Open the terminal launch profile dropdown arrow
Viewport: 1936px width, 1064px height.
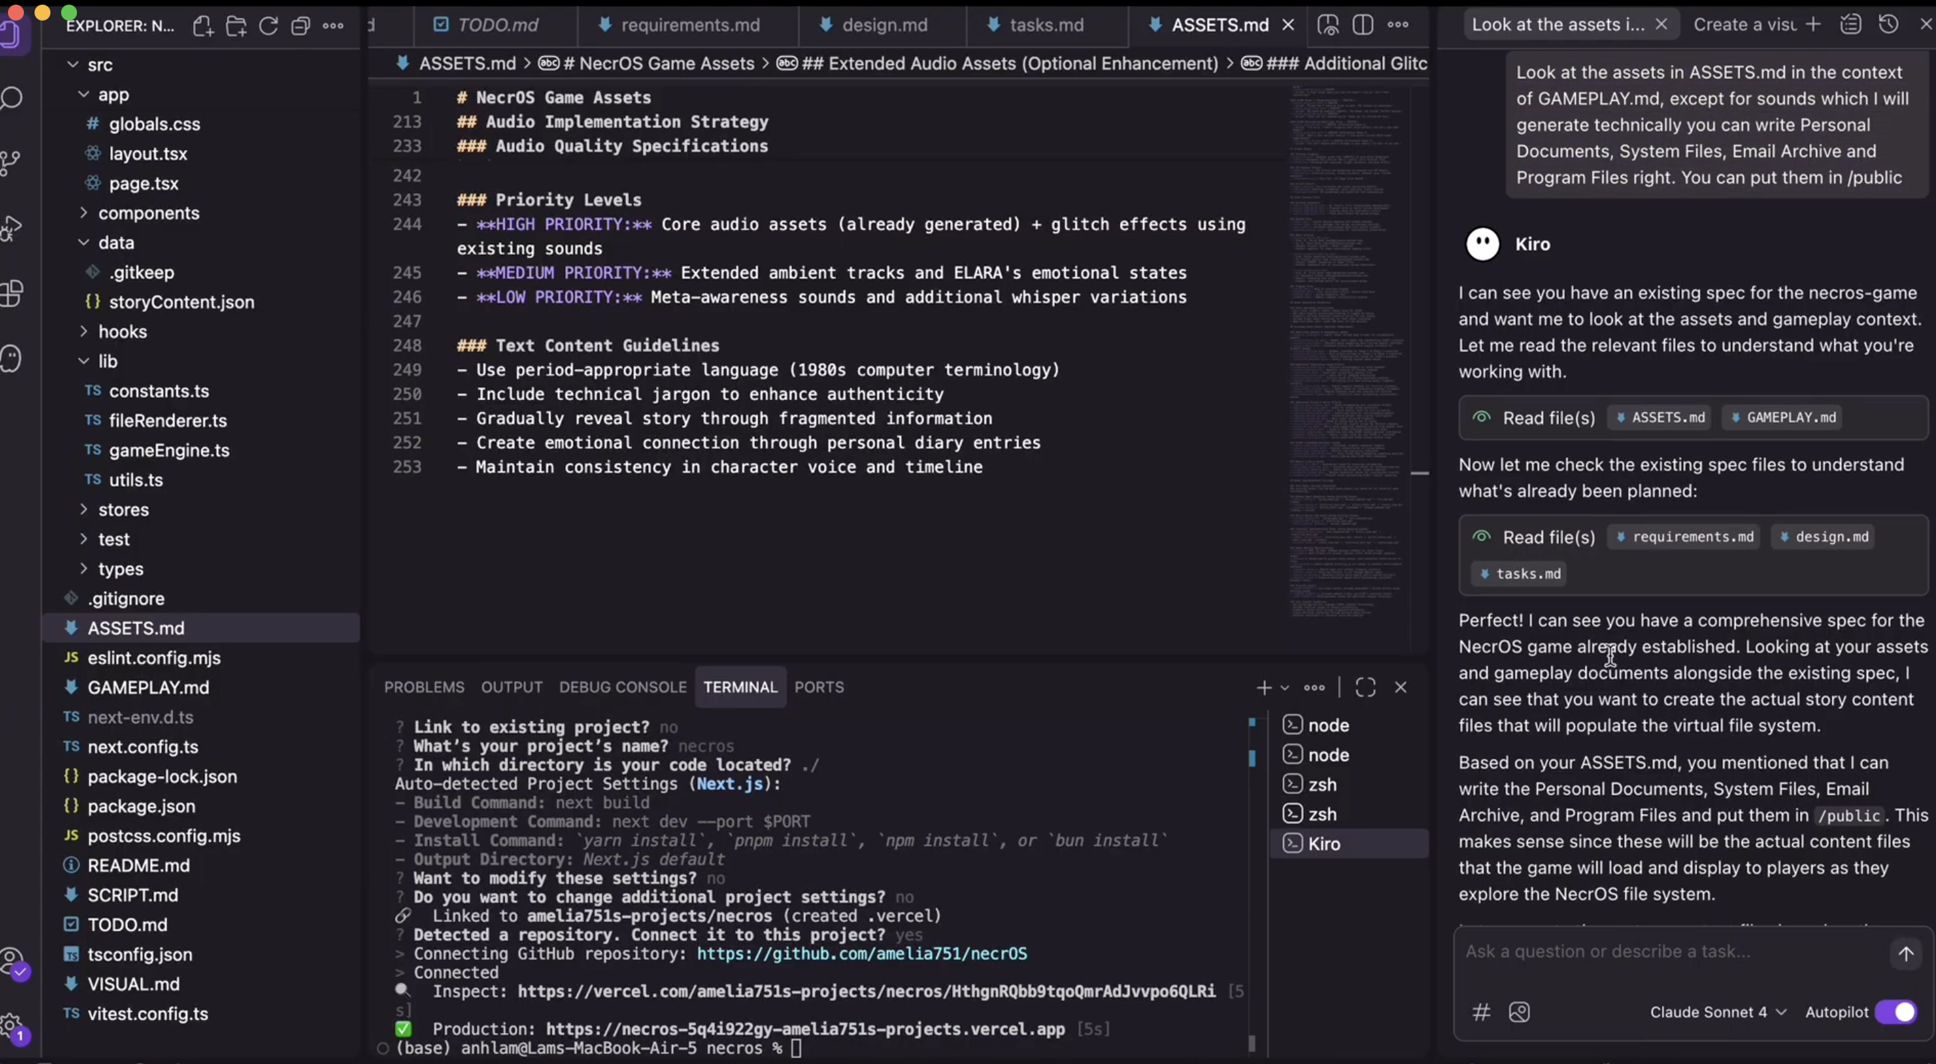[1285, 687]
